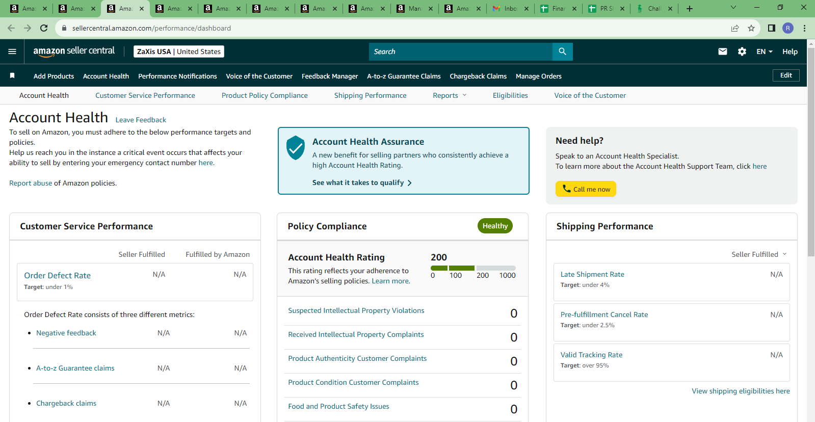Viewport: 815px width, 422px height.
Task: Click the Call me now button
Action: (x=586, y=189)
